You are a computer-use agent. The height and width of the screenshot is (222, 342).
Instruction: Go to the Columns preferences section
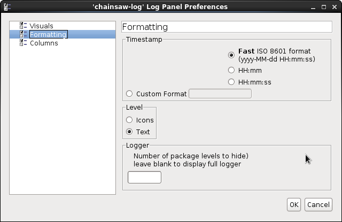[44, 43]
